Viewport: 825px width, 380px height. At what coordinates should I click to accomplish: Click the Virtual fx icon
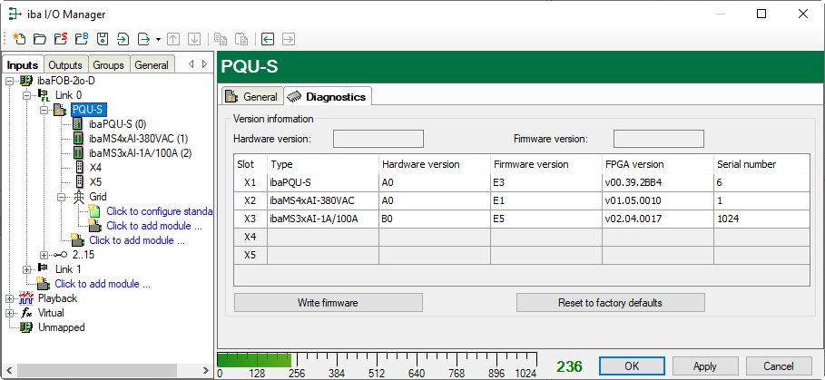coord(26,313)
